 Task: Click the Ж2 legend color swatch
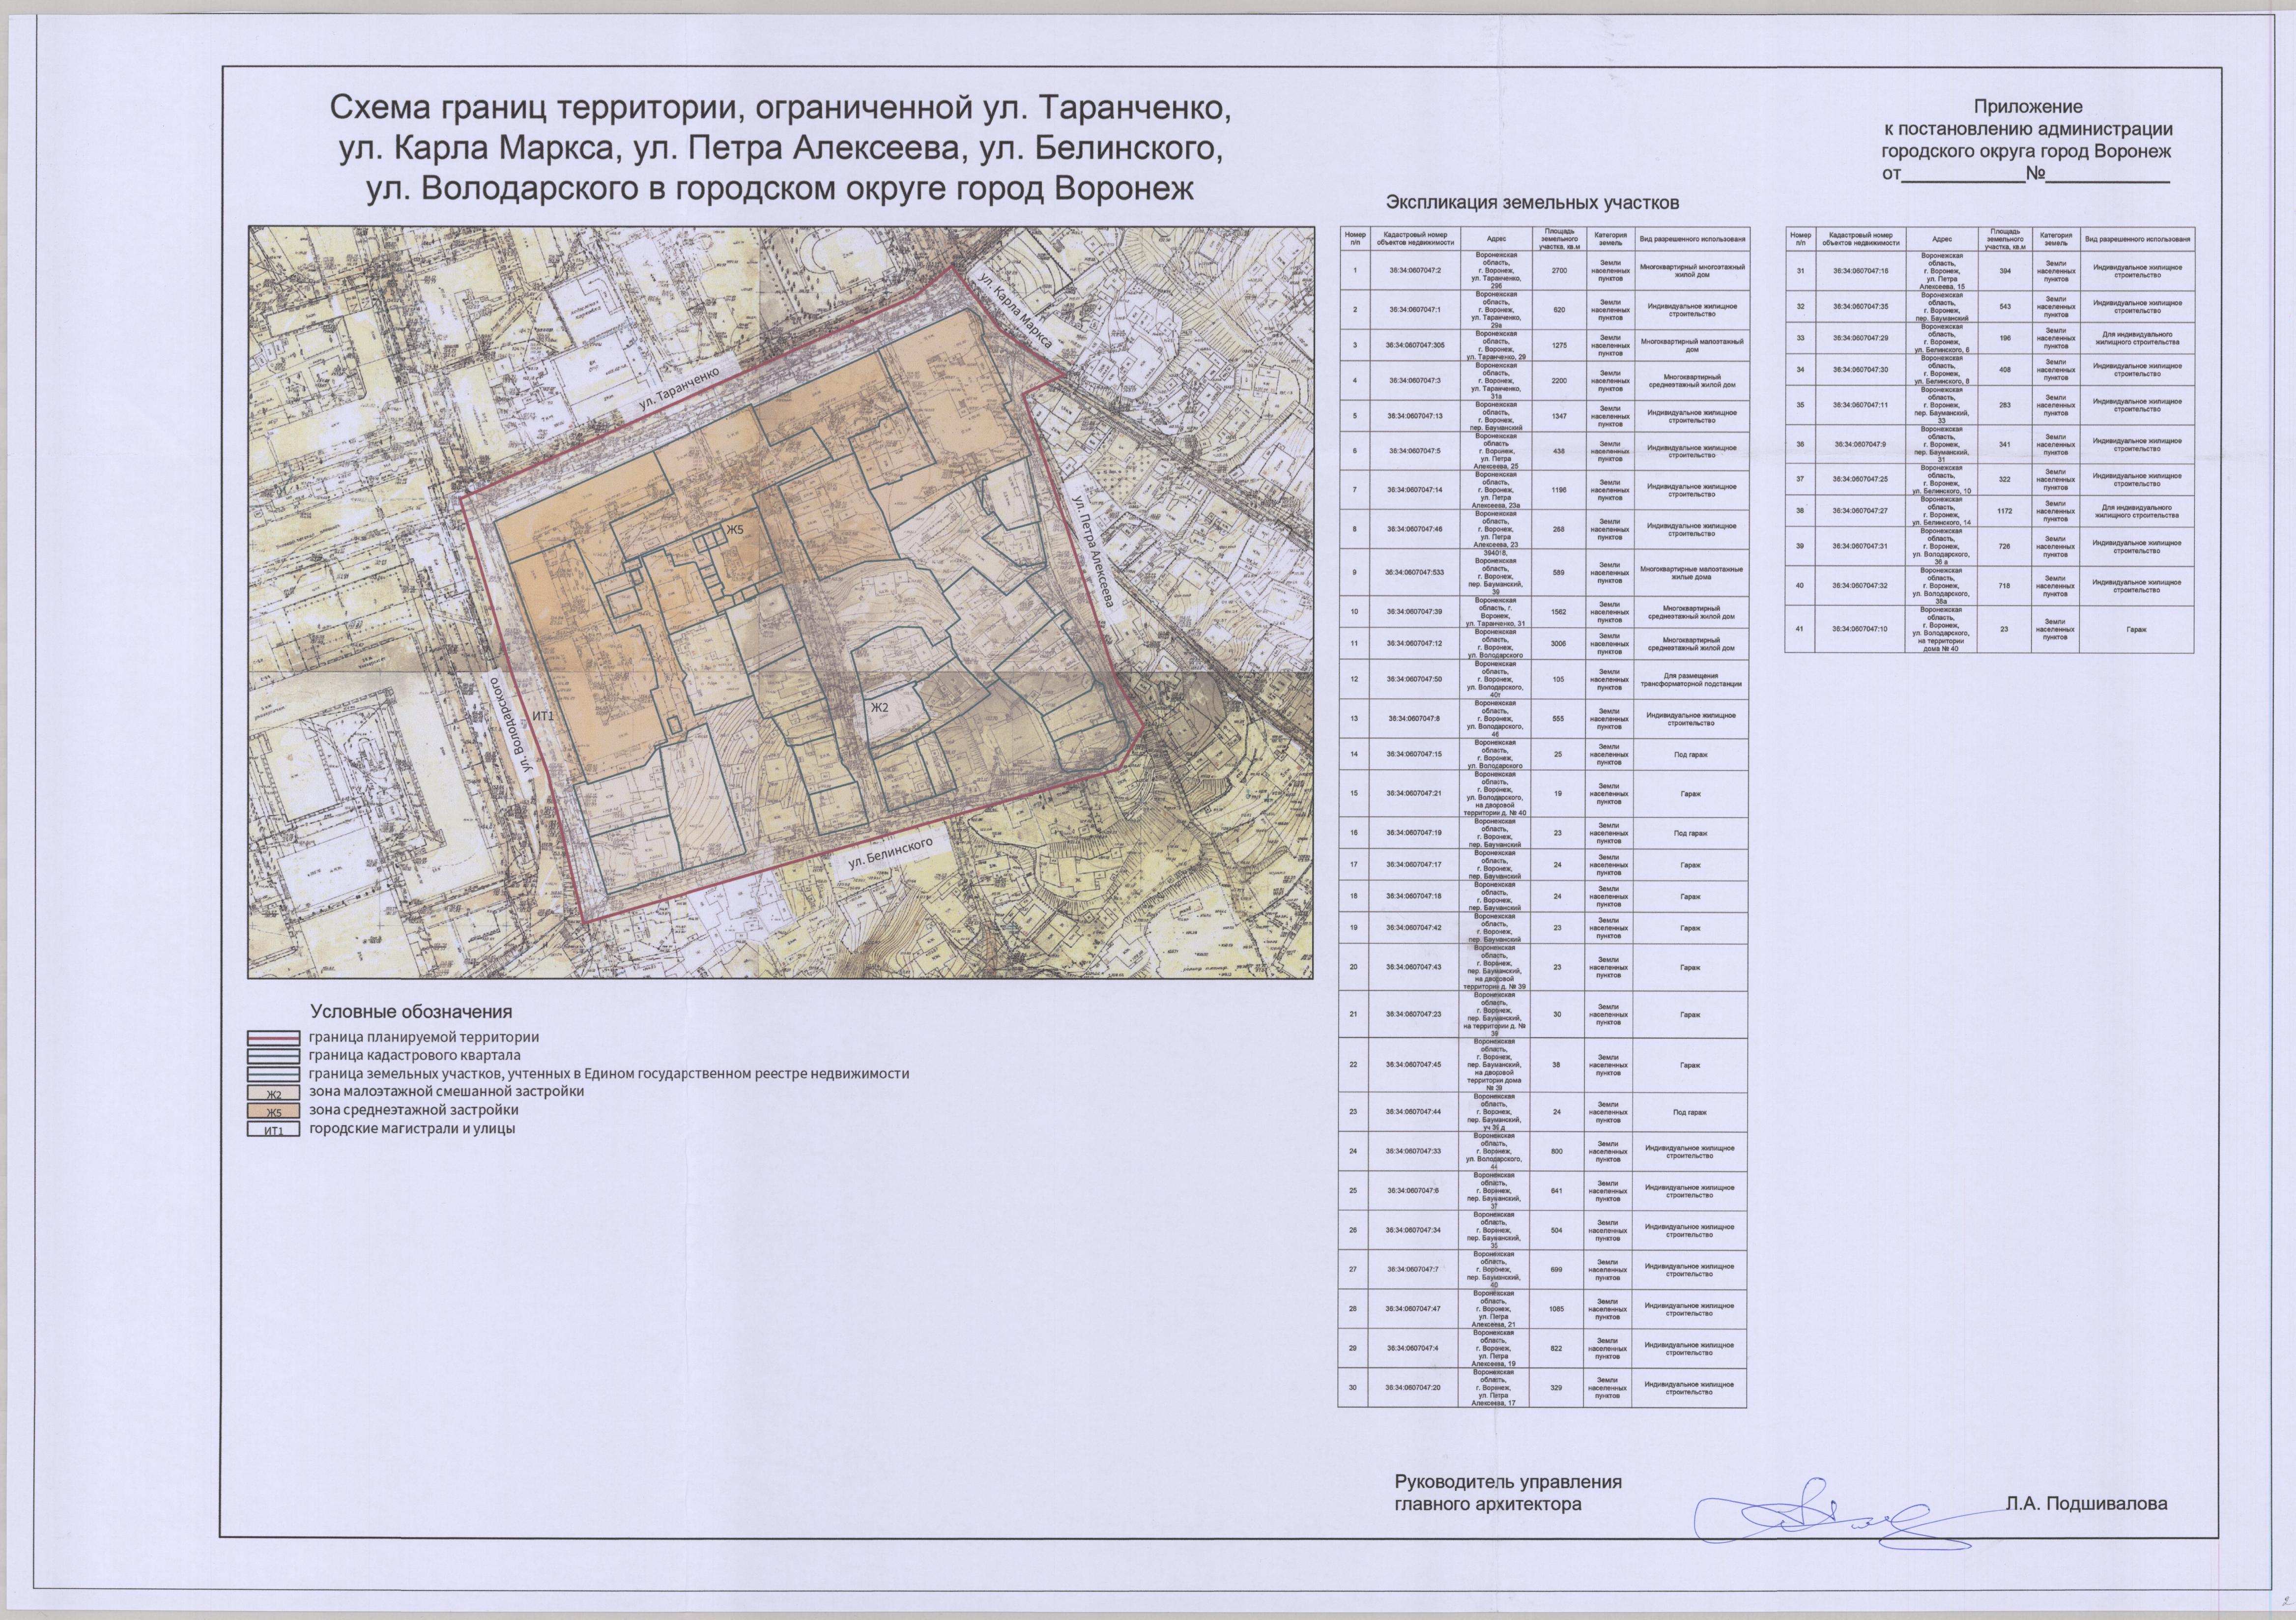pyautogui.click(x=273, y=1093)
